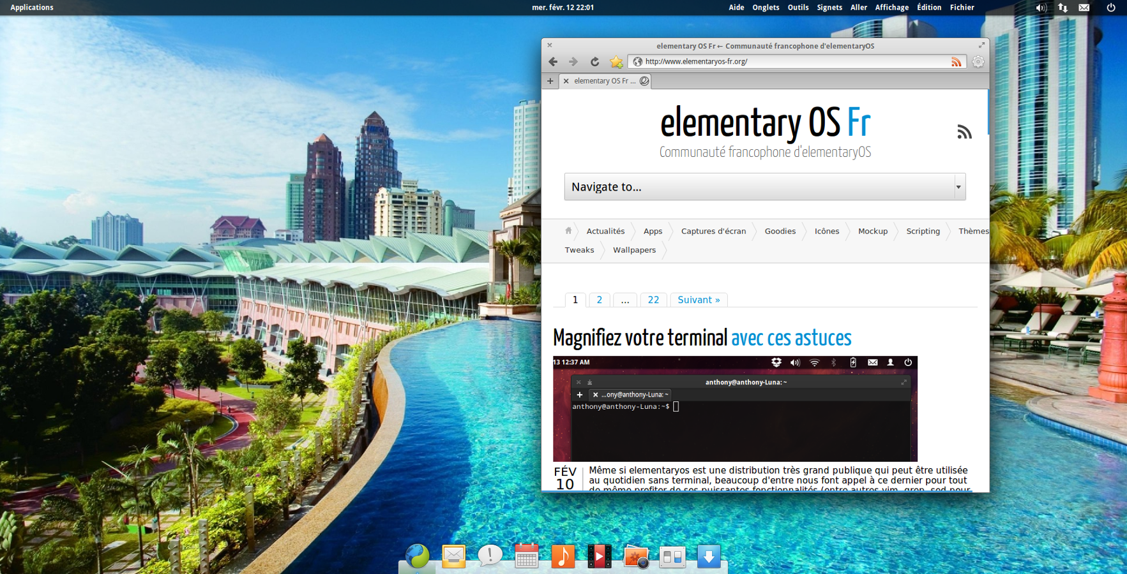Open the Apps section
The height and width of the screenshot is (574, 1127).
point(653,232)
